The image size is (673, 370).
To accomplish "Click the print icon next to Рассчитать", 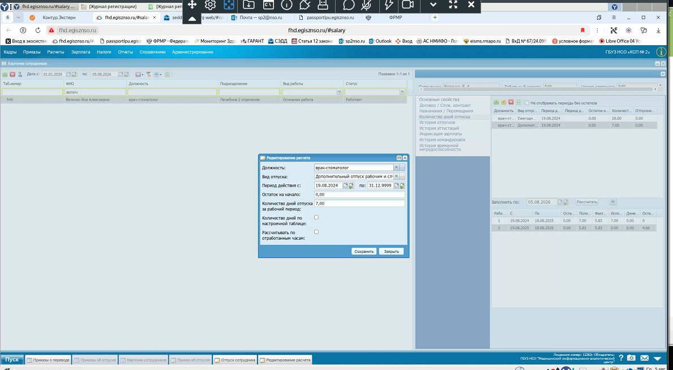I will [x=614, y=202].
